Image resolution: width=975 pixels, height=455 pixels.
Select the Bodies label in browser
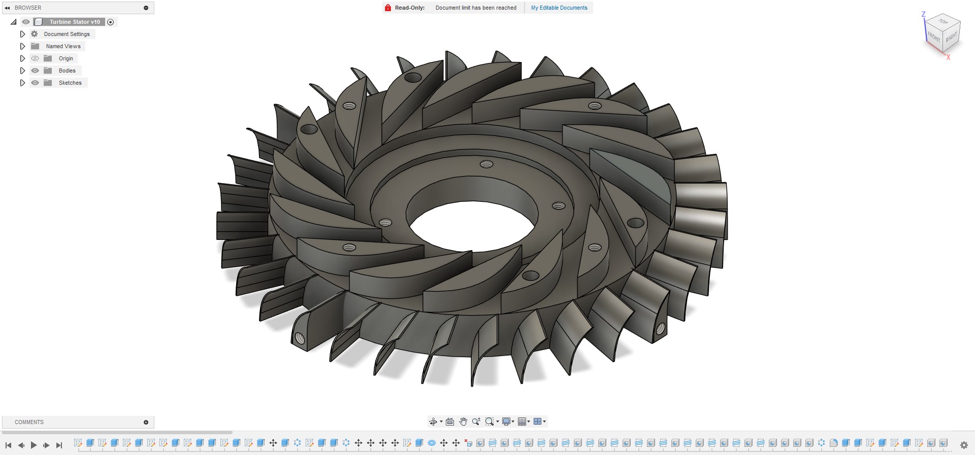pyautogui.click(x=67, y=71)
